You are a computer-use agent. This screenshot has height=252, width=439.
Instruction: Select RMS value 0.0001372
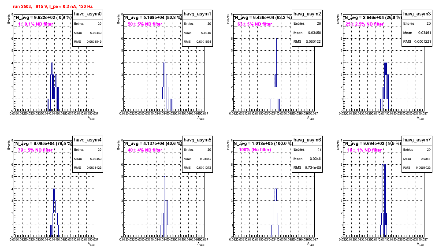204,168
